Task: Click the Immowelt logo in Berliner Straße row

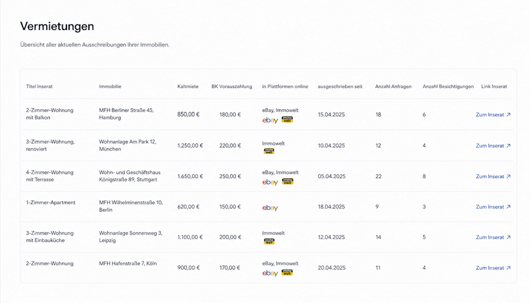Action: click(287, 119)
